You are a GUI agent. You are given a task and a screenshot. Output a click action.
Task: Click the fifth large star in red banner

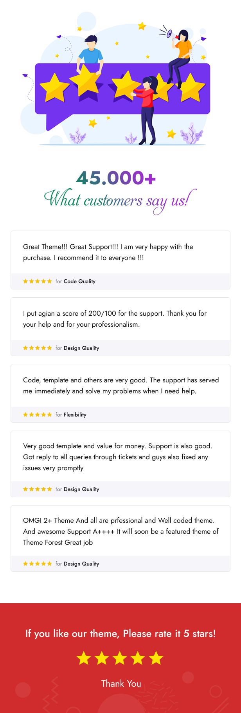click(156, 658)
